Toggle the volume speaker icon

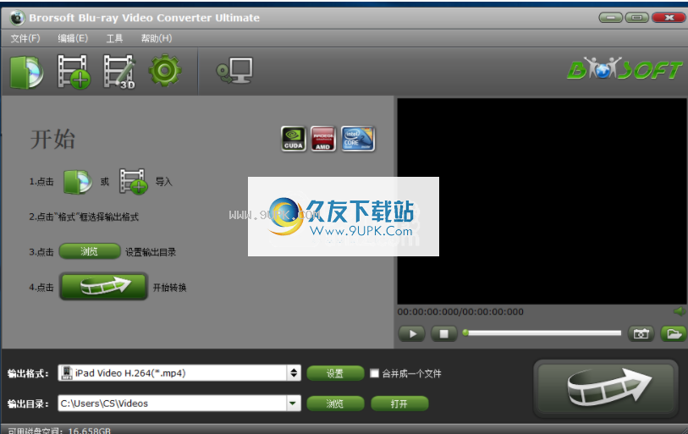coord(680,311)
